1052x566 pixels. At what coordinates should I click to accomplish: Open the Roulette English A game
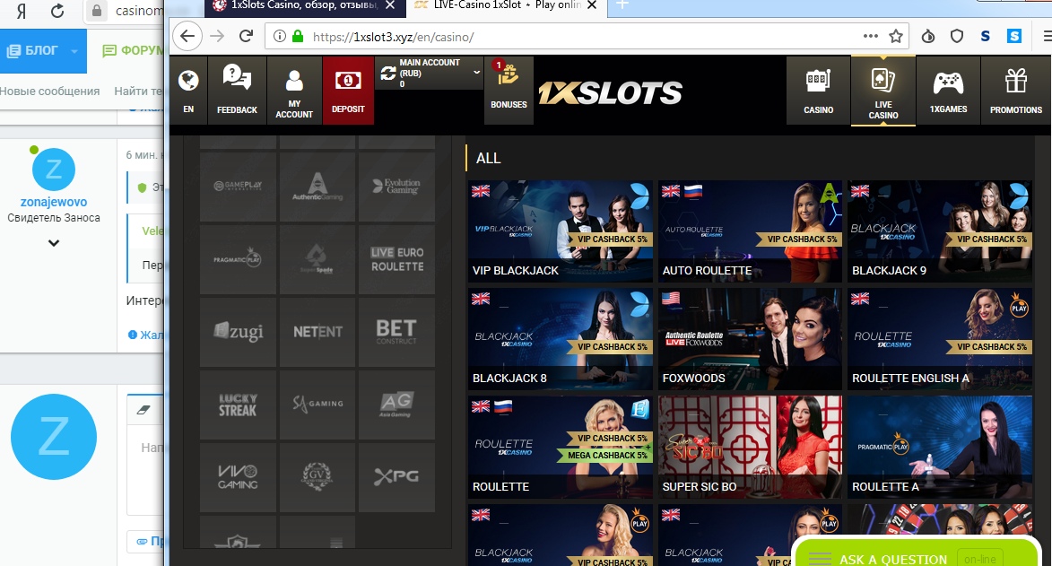coord(940,338)
